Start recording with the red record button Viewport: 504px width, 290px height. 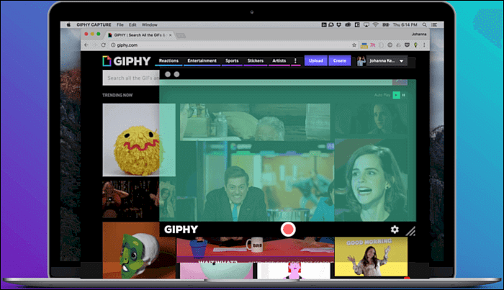click(288, 230)
